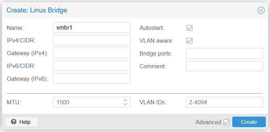Image resolution: width=270 pixels, height=132 pixels.
Task: Open Help documentation button
Action: pos(21,122)
